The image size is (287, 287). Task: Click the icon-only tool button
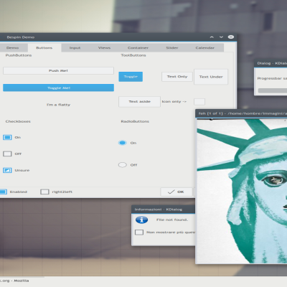pos(199,102)
